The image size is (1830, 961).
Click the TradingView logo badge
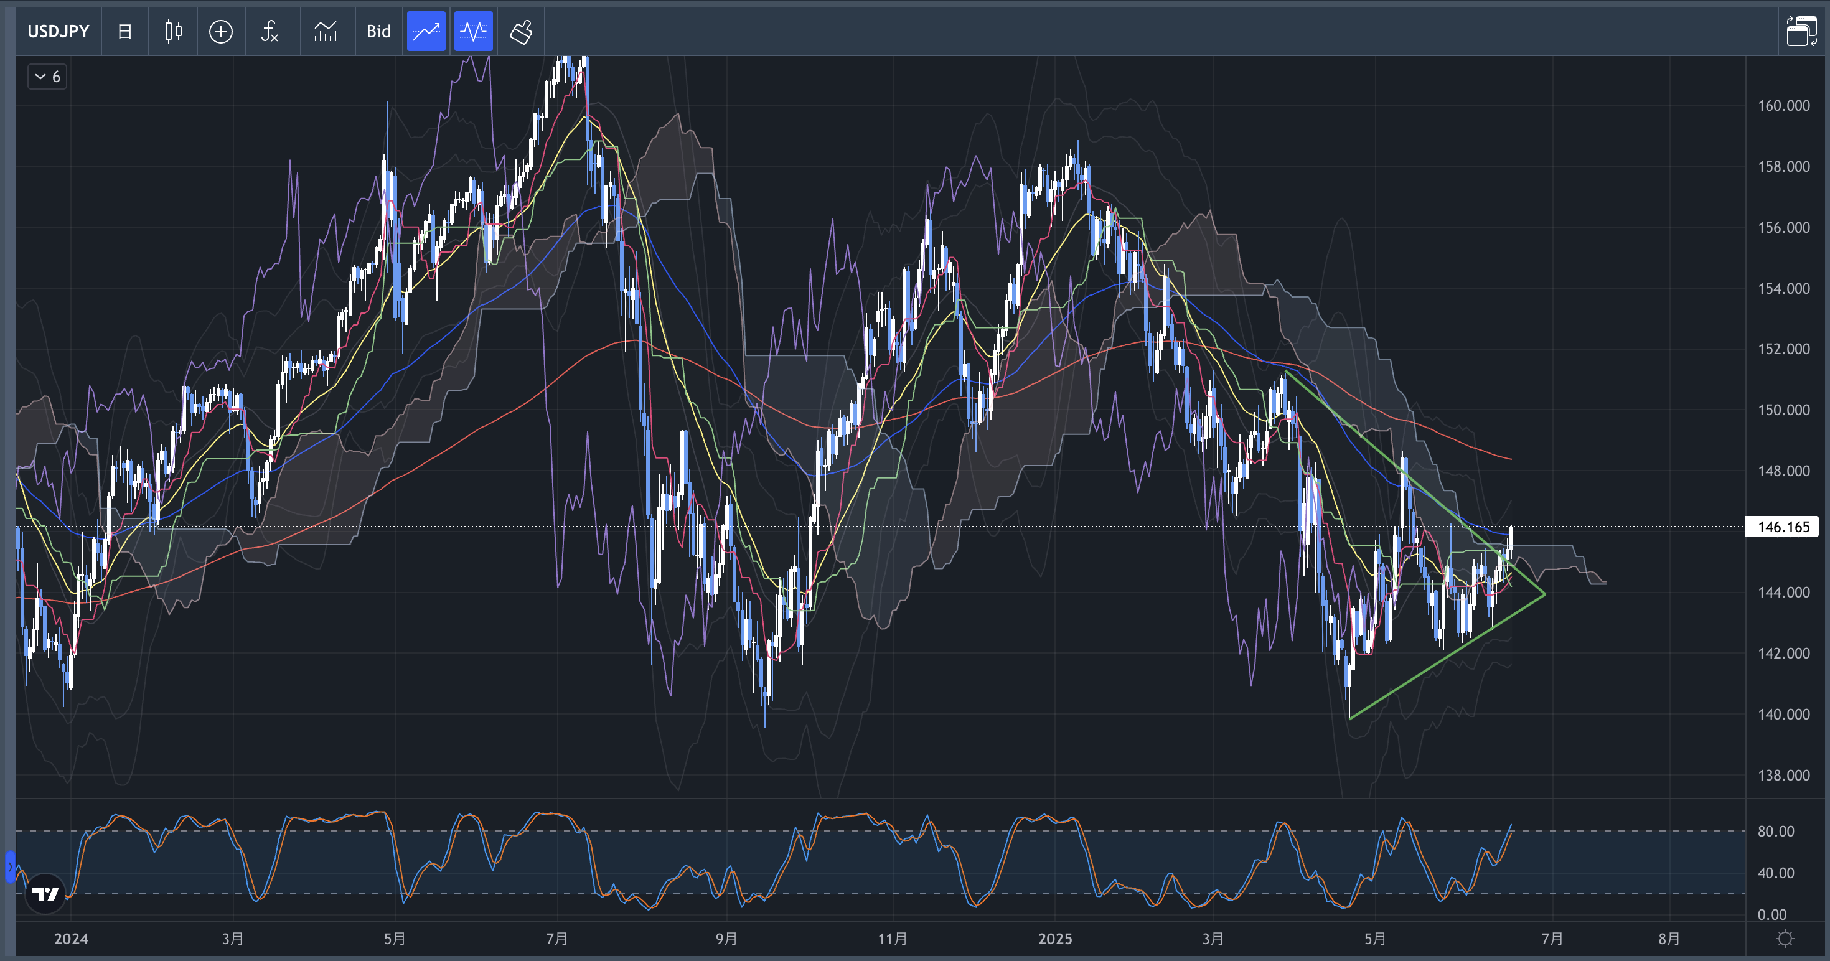point(45,894)
